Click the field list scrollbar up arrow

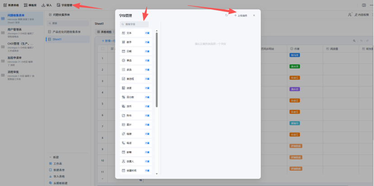coord(157,31)
